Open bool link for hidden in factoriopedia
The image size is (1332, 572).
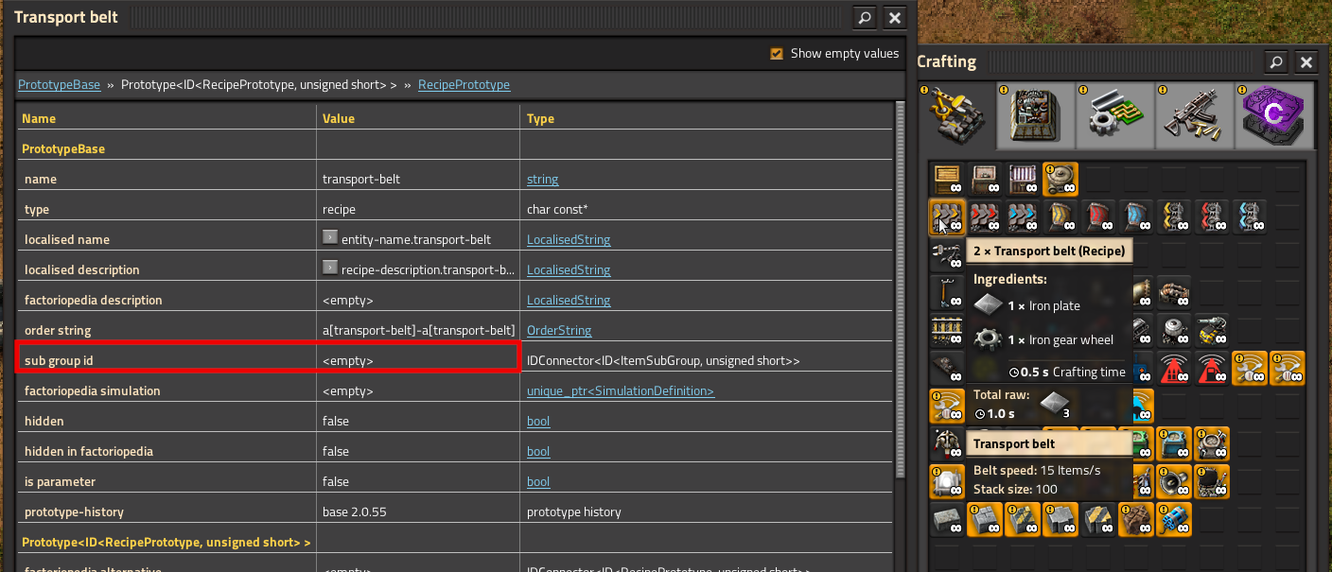(538, 452)
